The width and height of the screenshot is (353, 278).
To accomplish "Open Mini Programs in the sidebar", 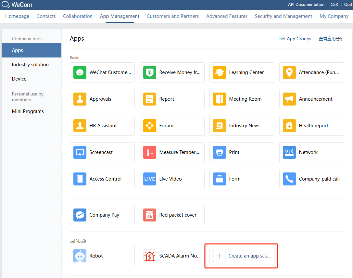I will 28,111.
